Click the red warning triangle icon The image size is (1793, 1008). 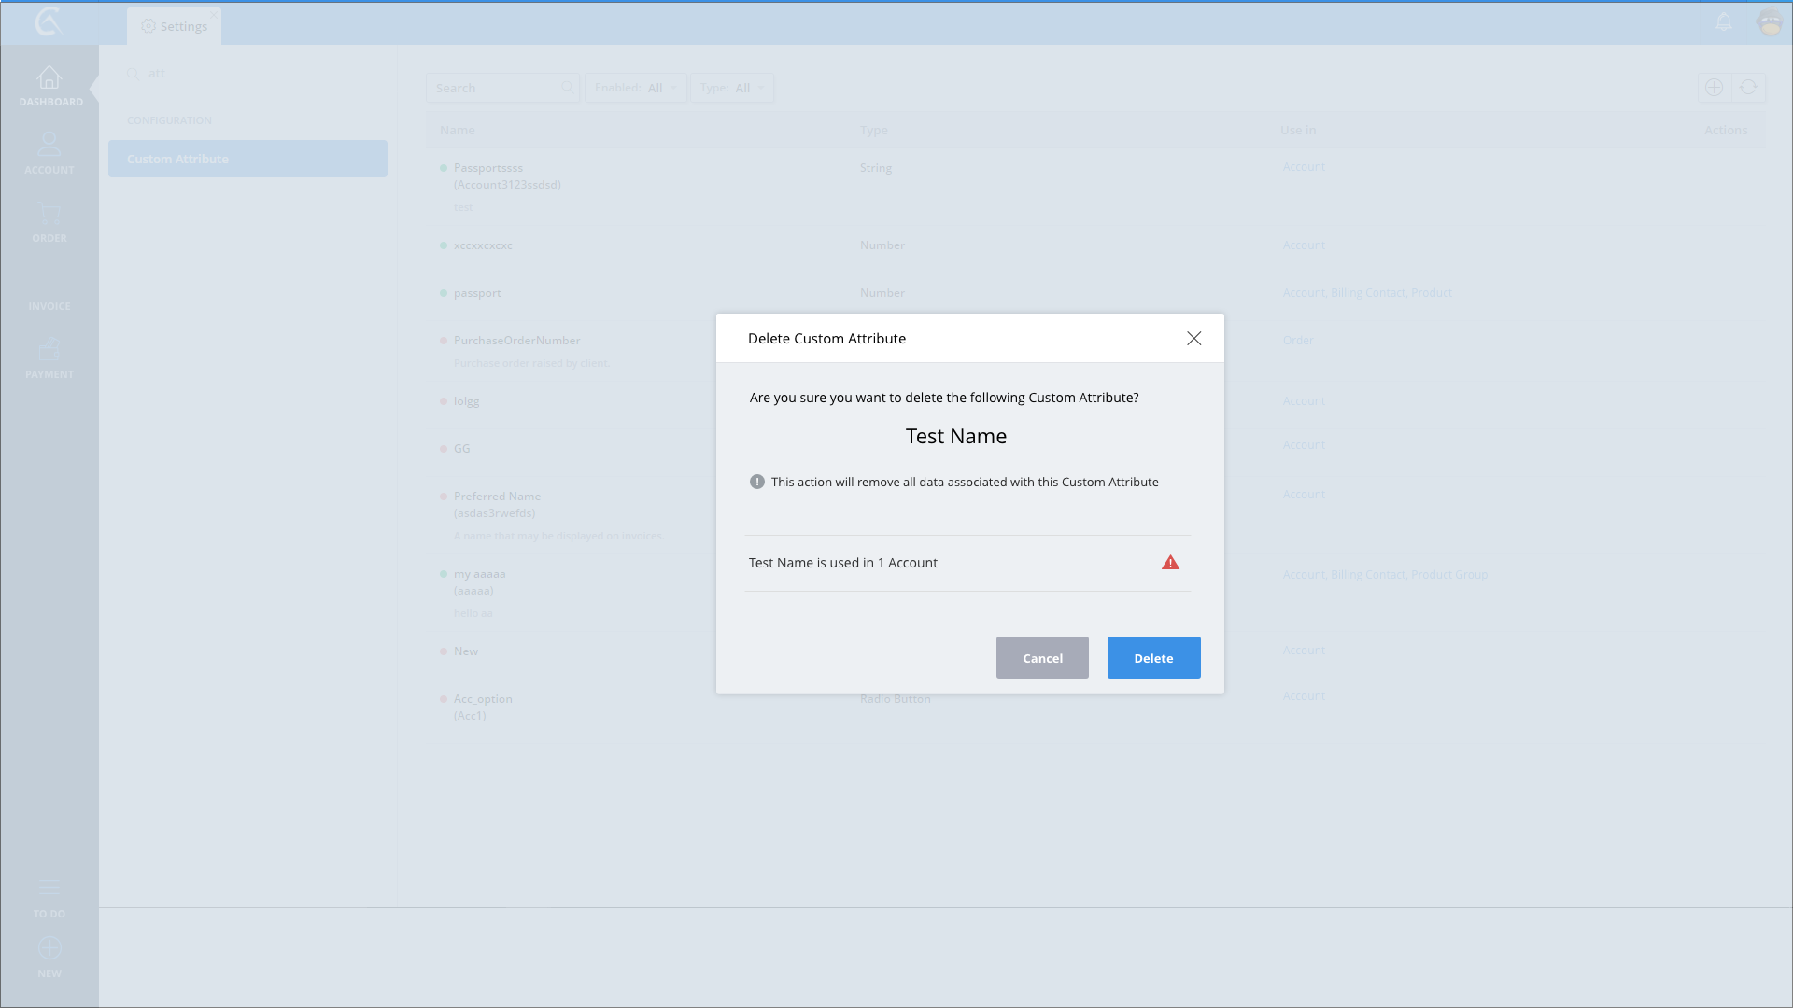click(x=1170, y=563)
